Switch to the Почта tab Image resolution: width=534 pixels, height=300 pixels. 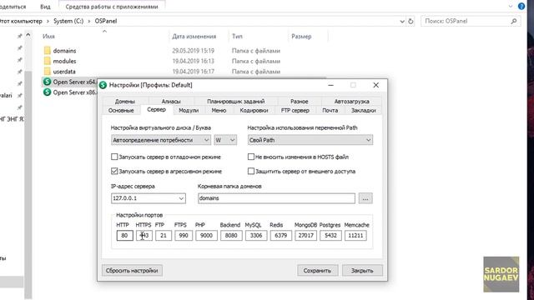[x=330, y=111]
